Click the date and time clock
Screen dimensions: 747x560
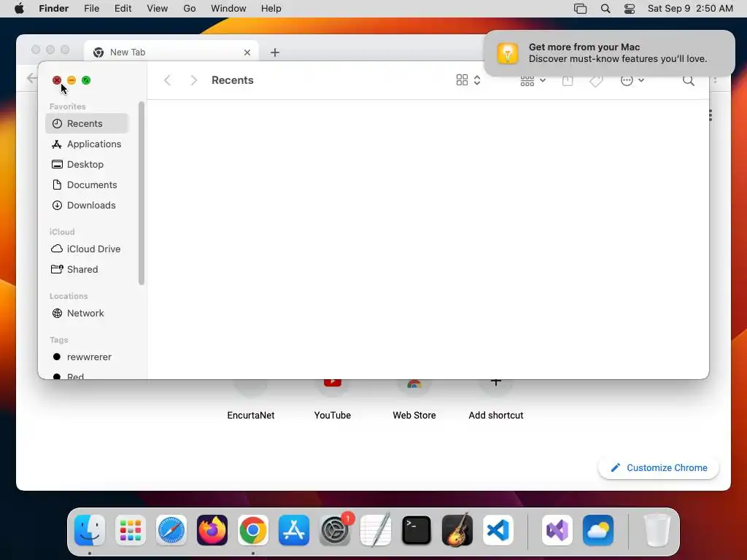690,9
